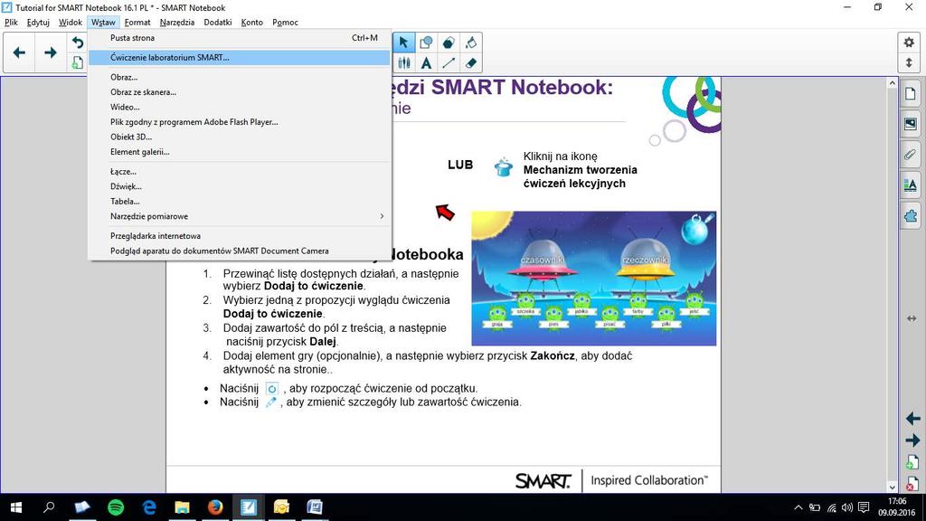This screenshot has width=926, height=521.
Task: Open Windows taskbar search
Action: [x=49, y=507]
